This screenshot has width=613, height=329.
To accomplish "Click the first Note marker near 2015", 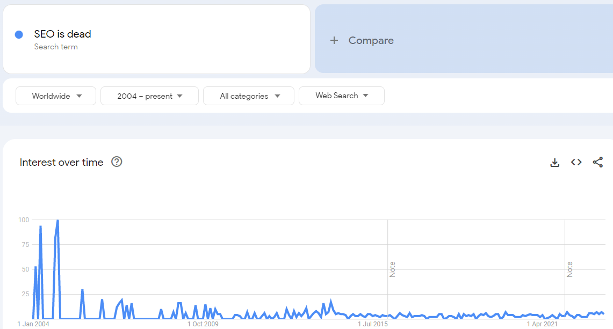I will click(392, 268).
